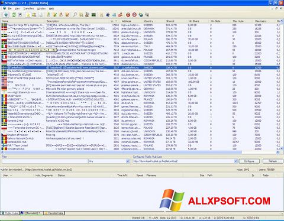The width and height of the screenshot is (284, 221).
Task: Sort hub list by Max Hubs column
Action: tap(243, 21)
